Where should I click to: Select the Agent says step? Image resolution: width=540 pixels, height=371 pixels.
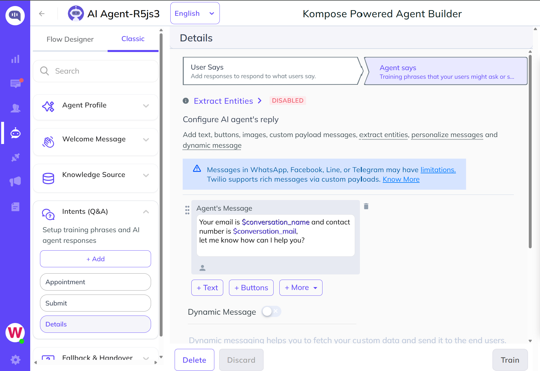[x=446, y=71]
